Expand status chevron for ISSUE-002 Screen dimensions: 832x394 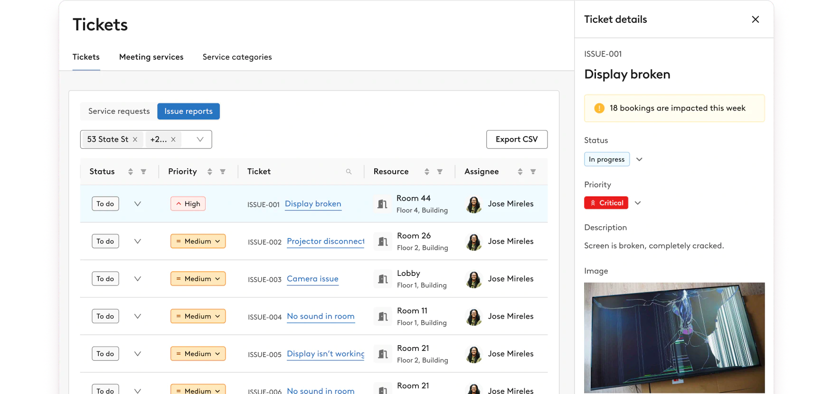coord(138,241)
